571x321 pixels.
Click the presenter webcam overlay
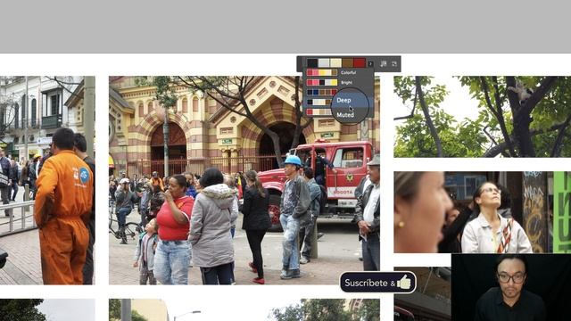511,287
